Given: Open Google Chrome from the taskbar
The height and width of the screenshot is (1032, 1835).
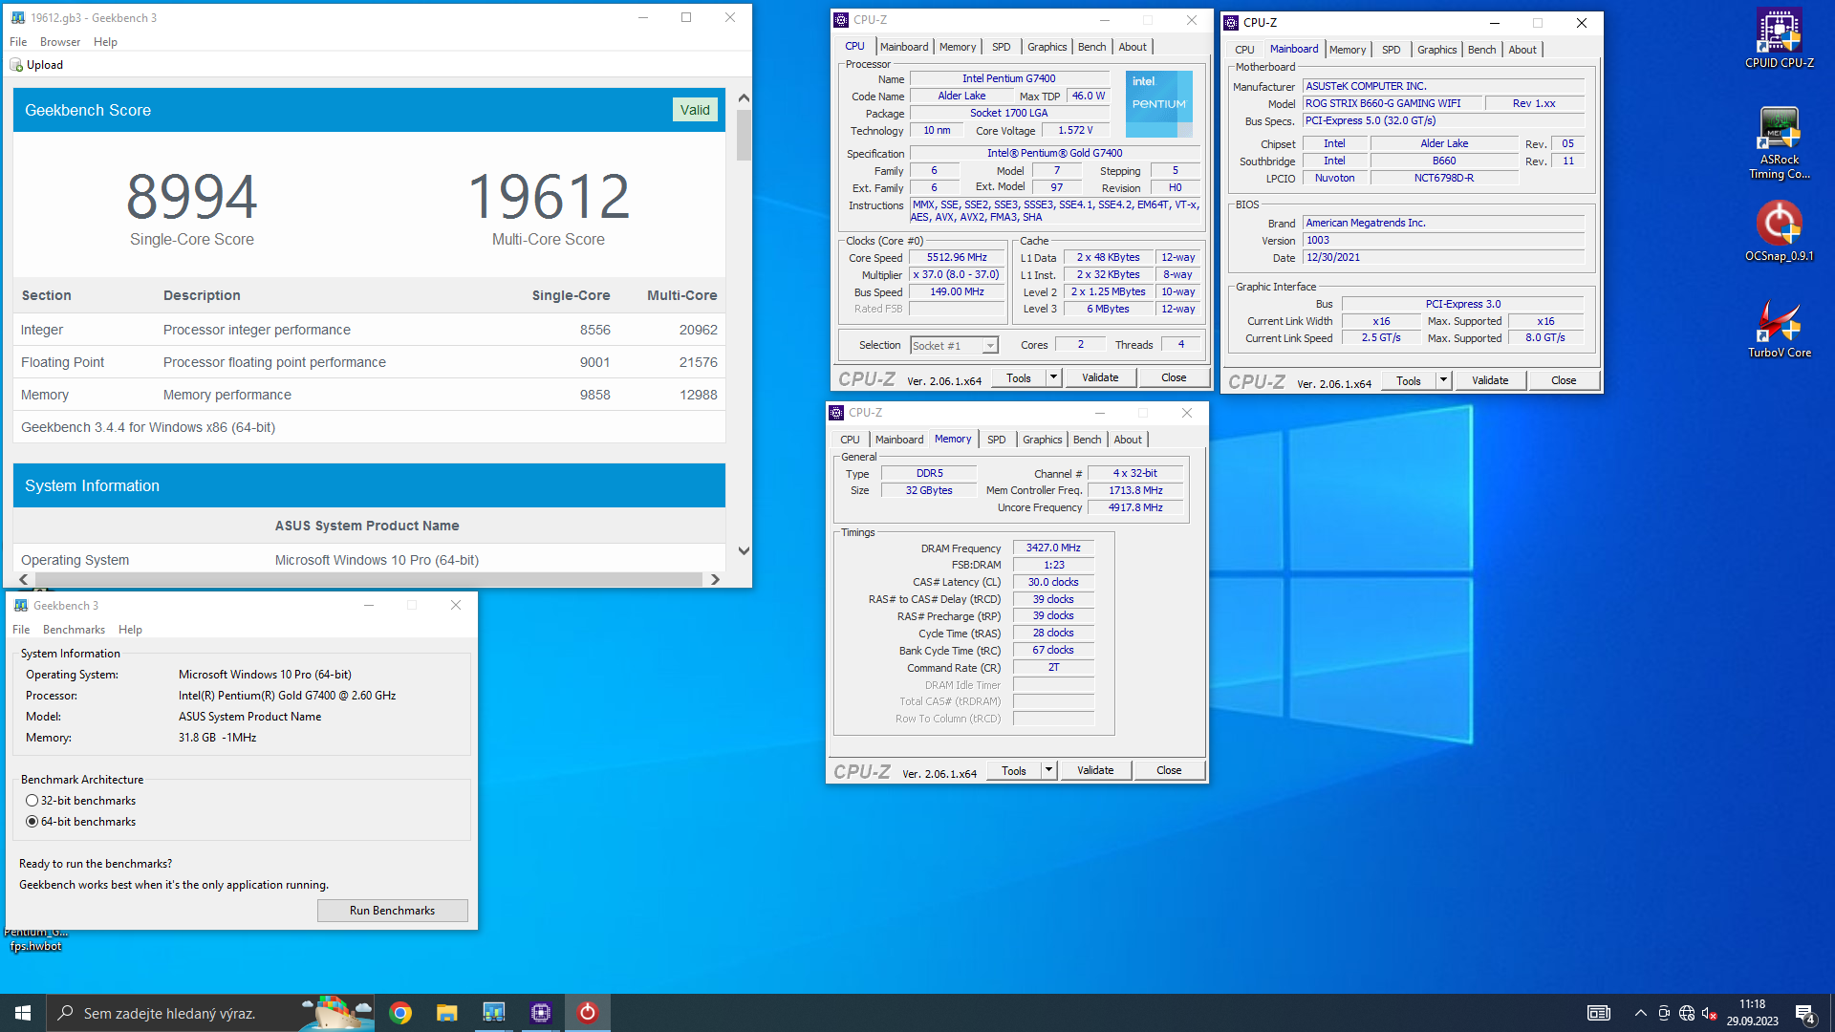Looking at the screenshot, I should point(400,1013).
